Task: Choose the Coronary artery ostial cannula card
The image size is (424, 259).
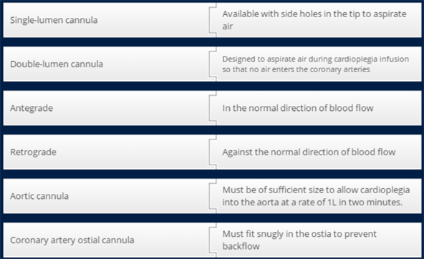Action: [106, 240]
